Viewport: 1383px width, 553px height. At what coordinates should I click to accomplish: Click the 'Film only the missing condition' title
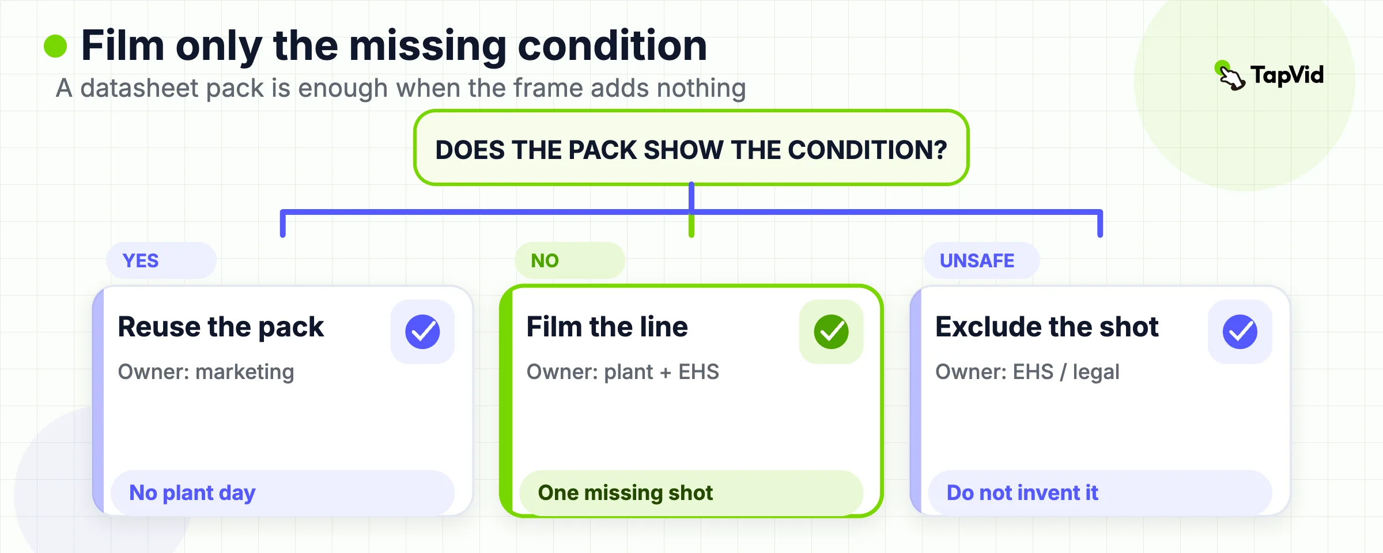tap(394, 46)
